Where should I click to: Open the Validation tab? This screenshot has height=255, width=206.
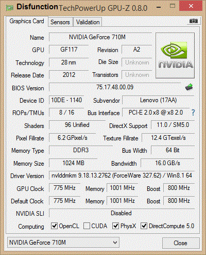pos(88,22)
